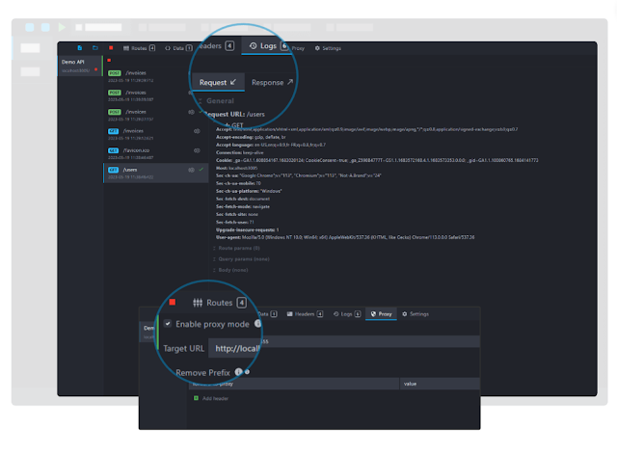Click the header value input field
Viewport: 617px width, 455px height.
point(440,384)
